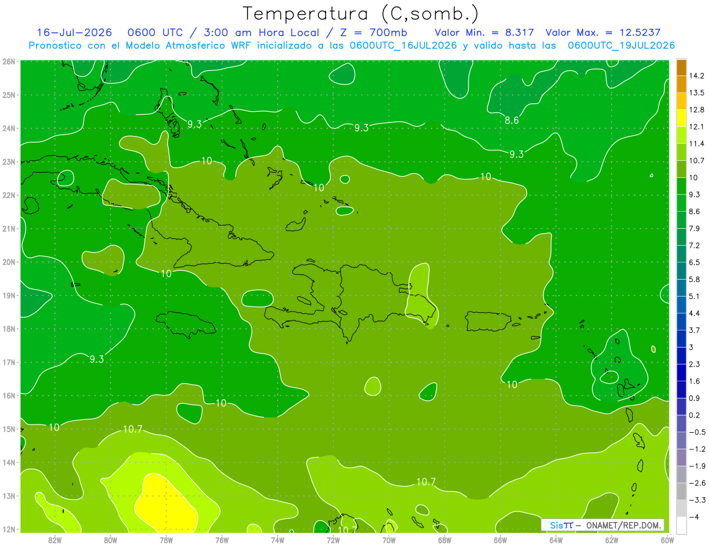Click the '76W' longitude axis label
This screenshot has width=709, height=548.
tap(222, 540)
